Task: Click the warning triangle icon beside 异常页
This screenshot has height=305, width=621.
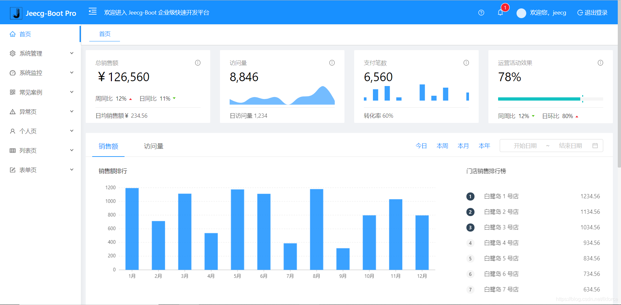Action: (13, 112)
